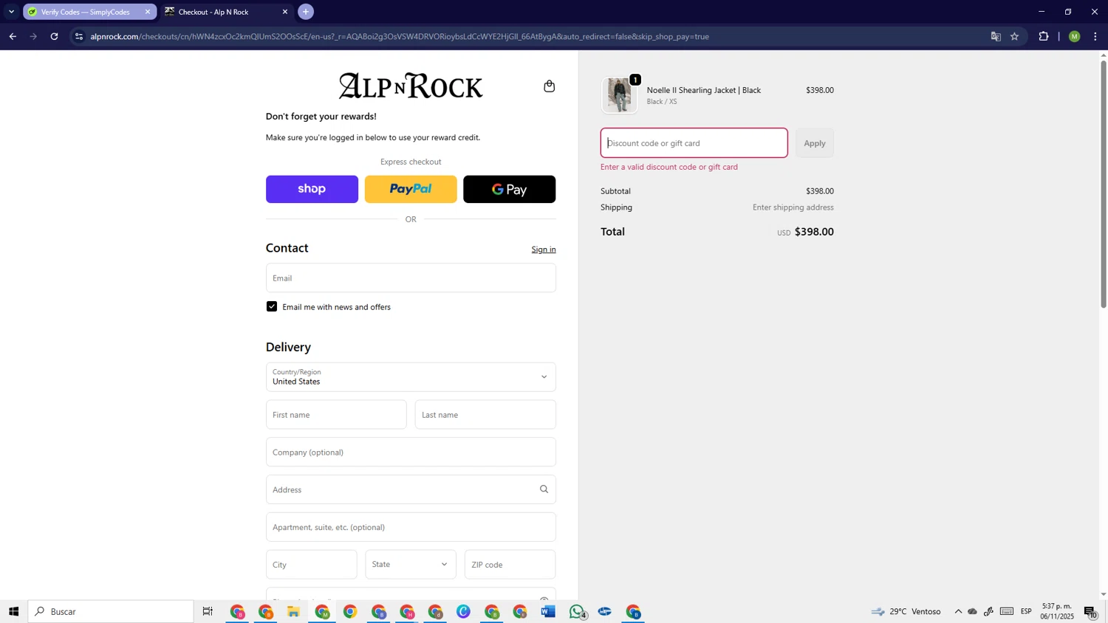The height and width of the screenshot is (623, 1108).
Task: Focus the City field
Action: tap(312, 564)
